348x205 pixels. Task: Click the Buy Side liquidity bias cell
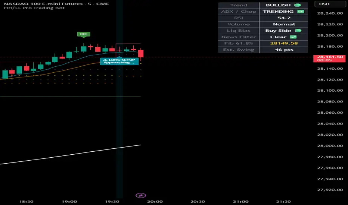pos(283,31)
